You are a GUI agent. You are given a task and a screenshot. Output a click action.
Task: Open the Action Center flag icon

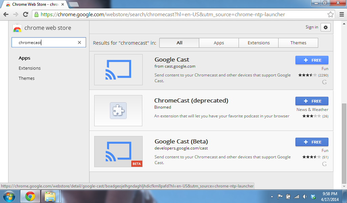point(280,196)
